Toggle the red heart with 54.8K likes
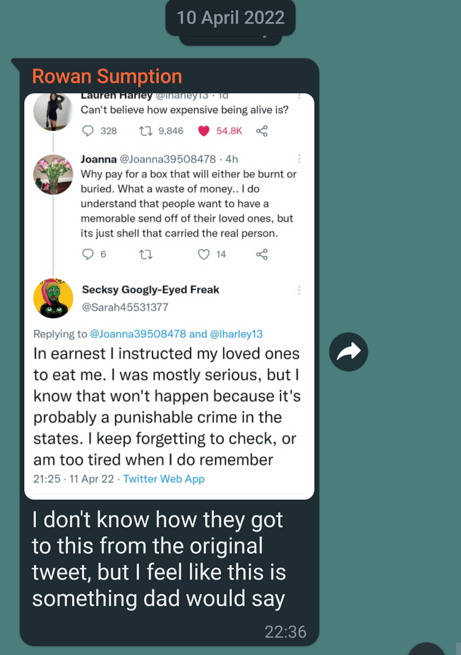461x655 pixels. [204, 131]
